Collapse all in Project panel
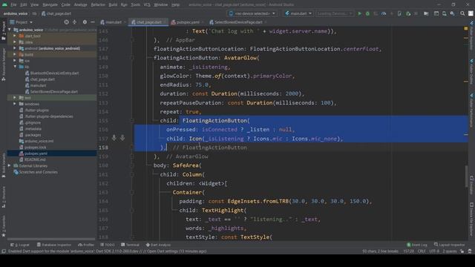 point(74,22)
